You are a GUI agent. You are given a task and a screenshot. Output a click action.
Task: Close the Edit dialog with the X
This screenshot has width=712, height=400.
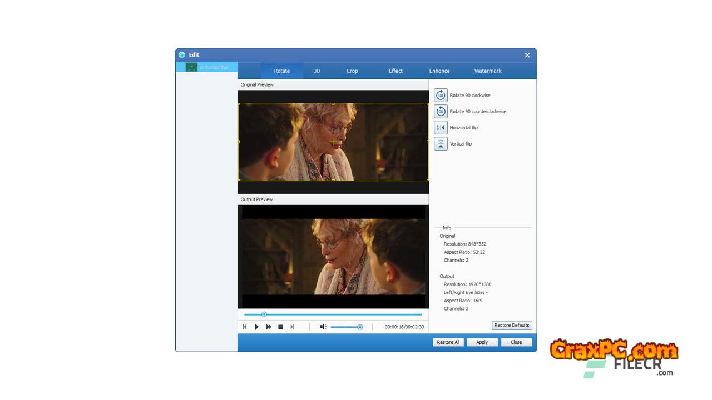pyautogui.click(x=527, y=55)
